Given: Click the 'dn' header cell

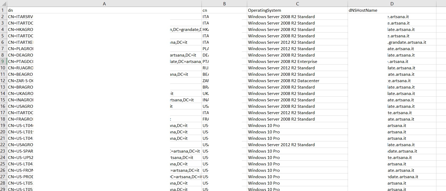Looking at the screenshot, I should click(x=104, y=10).
